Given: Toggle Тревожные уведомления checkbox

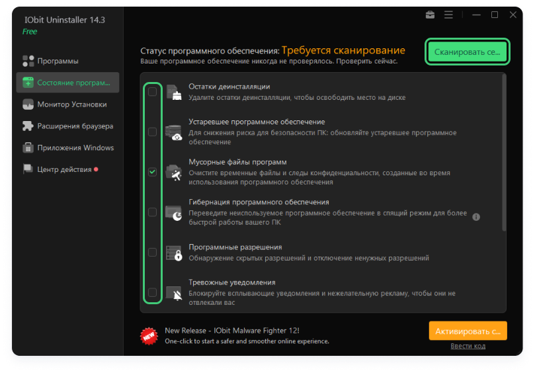Looking at the screenshot, I should point(153,292).
